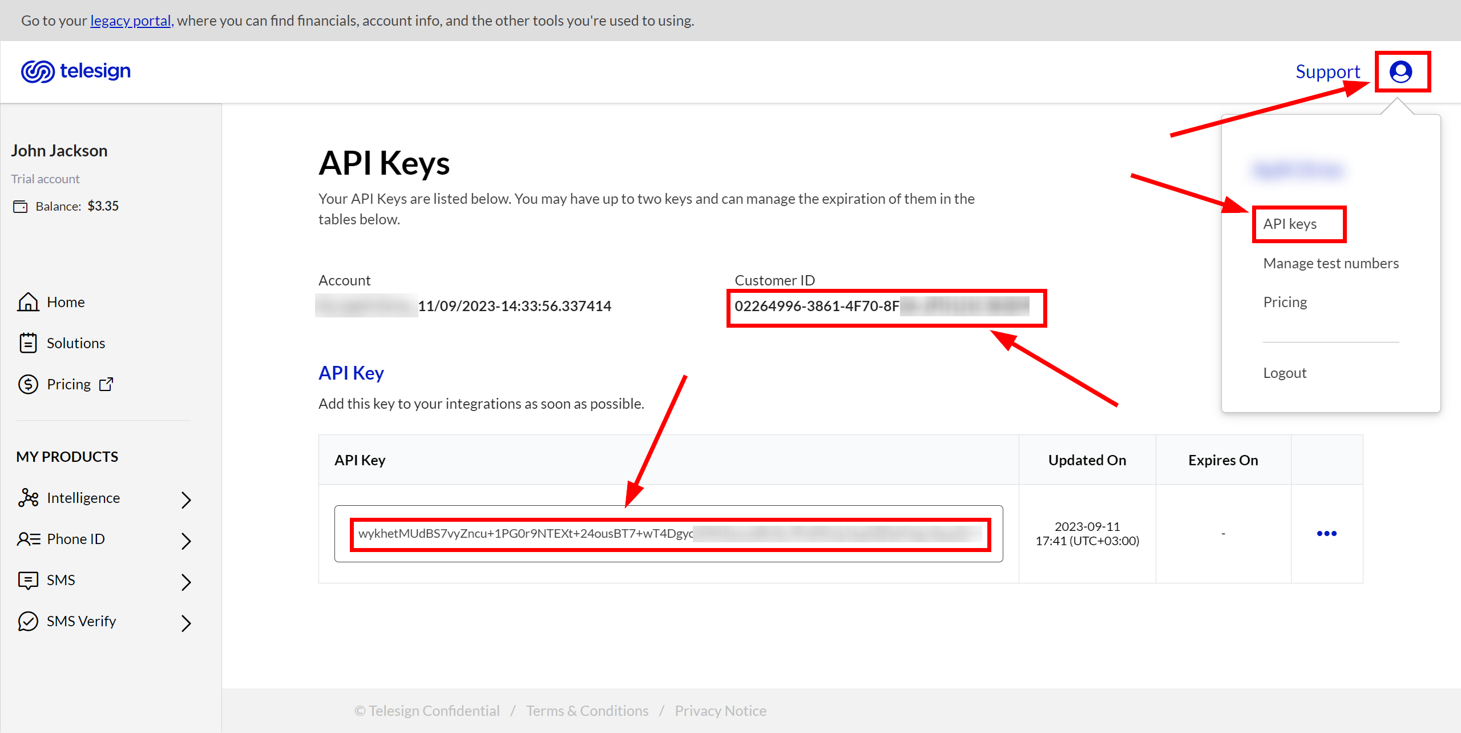Viewport: 1461px width, 733px height.
Task: Click the Intelligence sidebar icon
Action: tap(27, 498)
